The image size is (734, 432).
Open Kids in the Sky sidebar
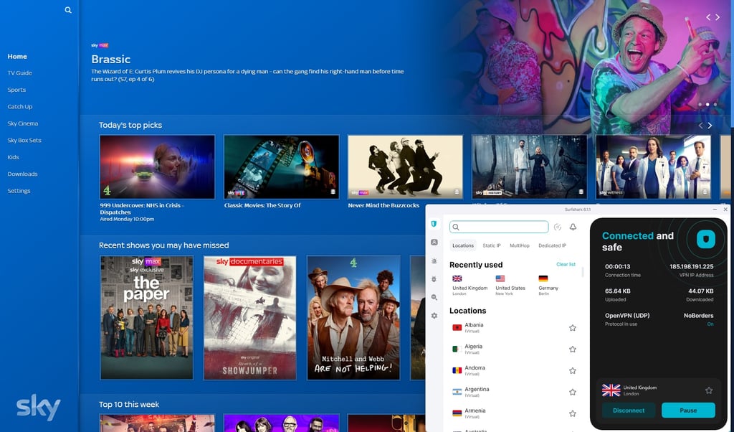click(x=13, y=157)
